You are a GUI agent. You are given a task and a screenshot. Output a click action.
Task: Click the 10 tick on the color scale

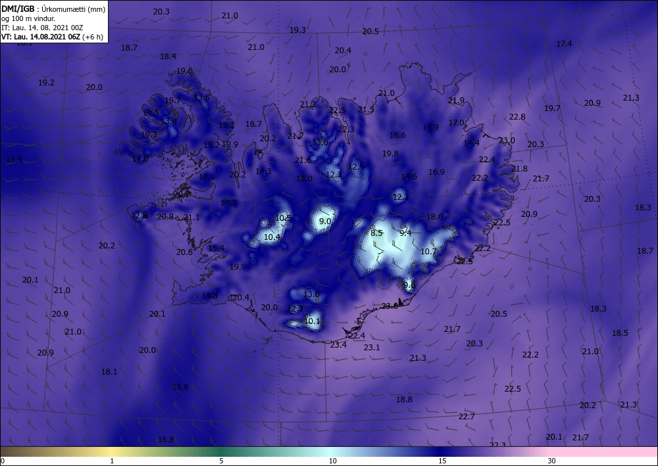(x=332, y=461)
